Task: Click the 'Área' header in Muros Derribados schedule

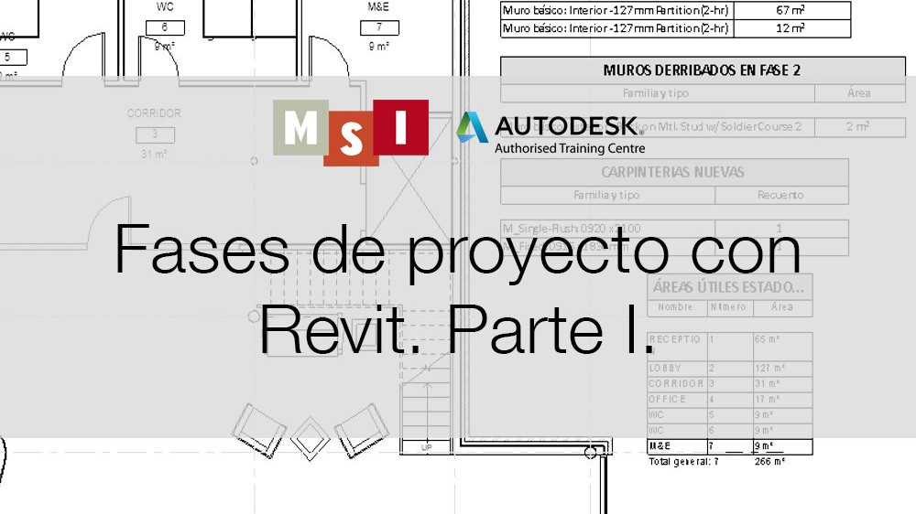Action: coord(859,93)
